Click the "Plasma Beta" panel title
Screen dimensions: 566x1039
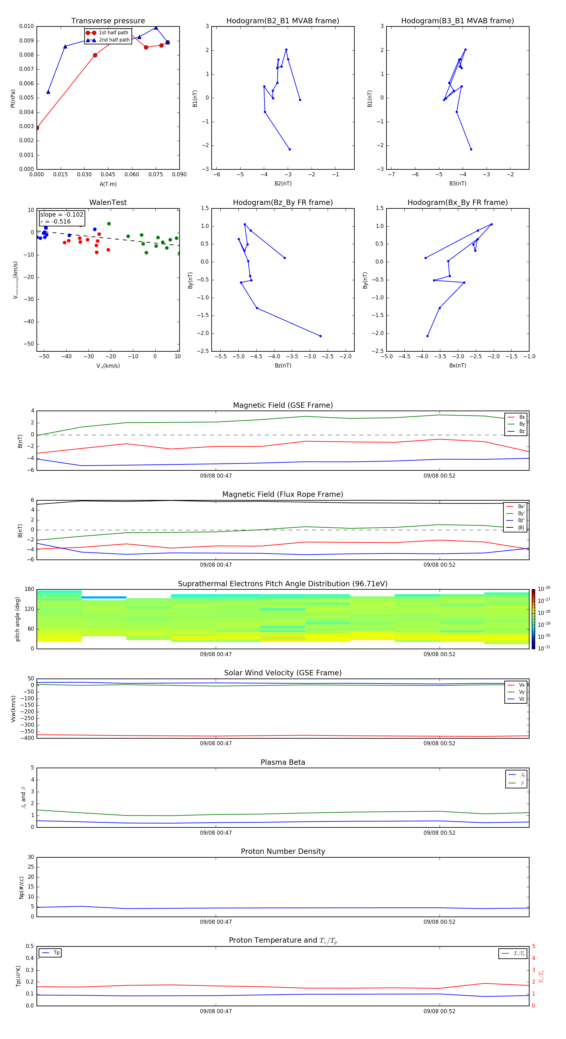pyautogui.click(x=283, y=763)
